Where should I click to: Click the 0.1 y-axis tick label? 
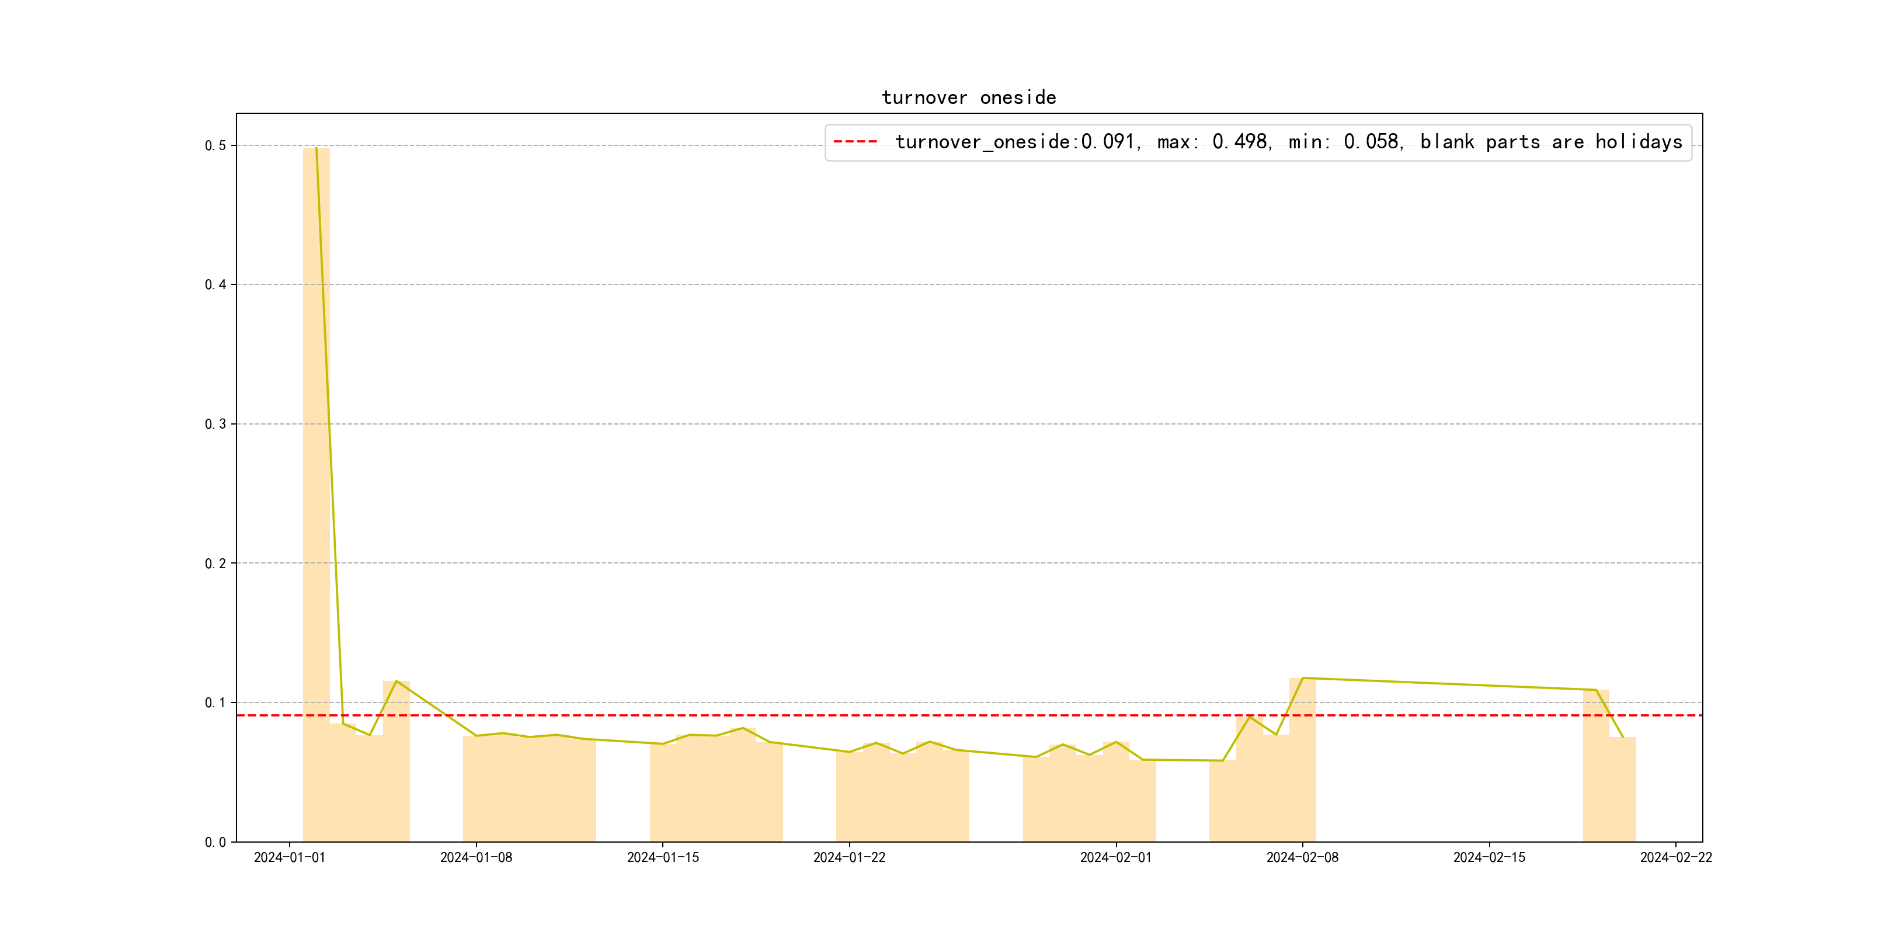click(x=215, y=703)
